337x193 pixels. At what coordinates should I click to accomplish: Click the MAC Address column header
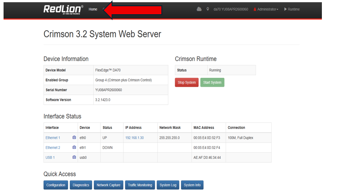tap(204, 128)
